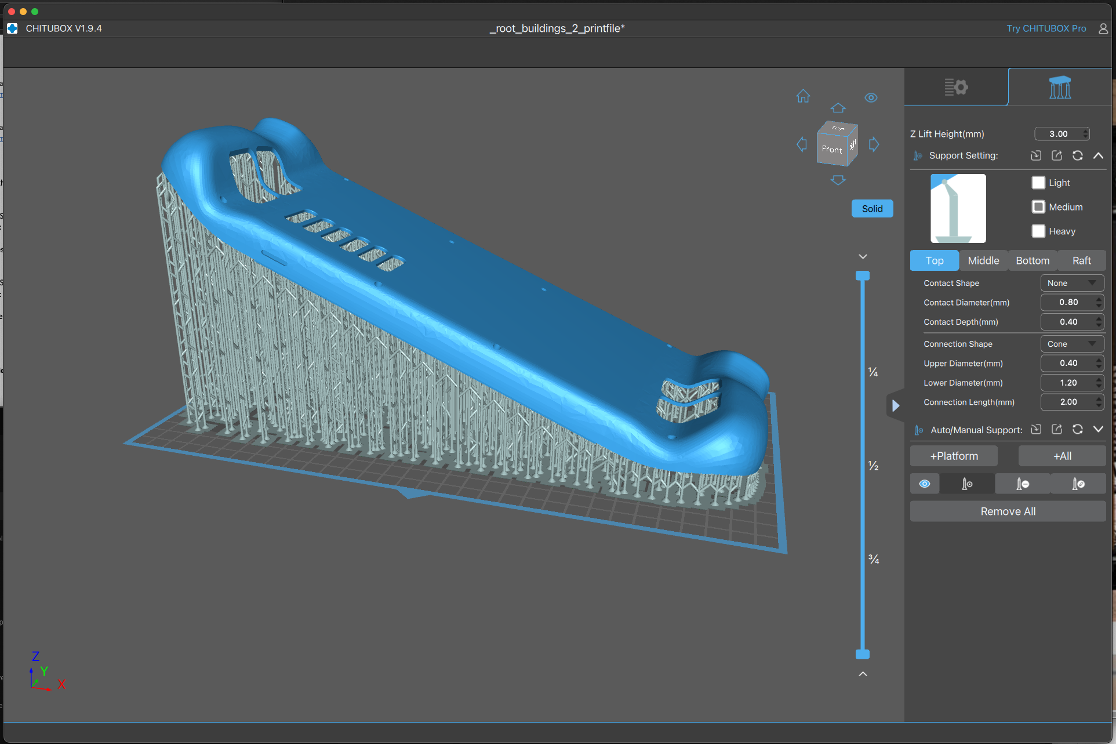Viewport: 1116px width, 744px height.
Task: Switch to the Raft tab
Action: tap(1081, 261)
